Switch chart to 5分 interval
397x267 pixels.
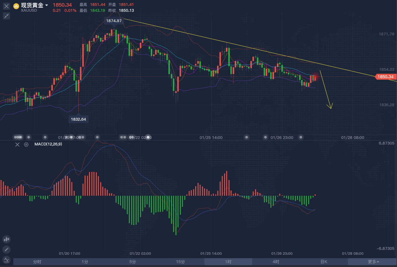pos(133,262)
